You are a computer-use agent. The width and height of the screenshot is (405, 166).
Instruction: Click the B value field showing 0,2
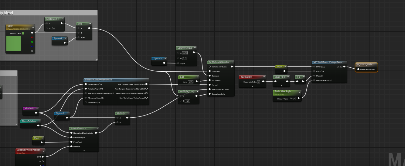point(185,58)
